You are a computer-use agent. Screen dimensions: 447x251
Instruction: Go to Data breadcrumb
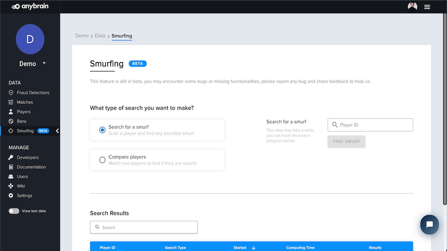(100, 36)
